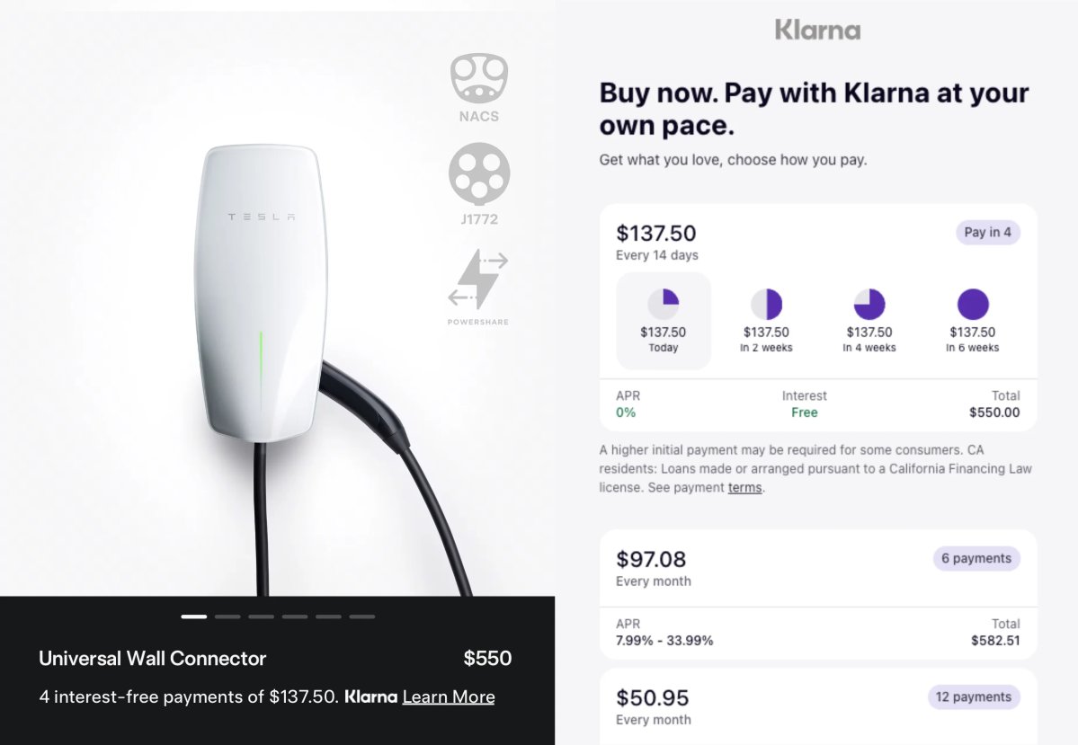Click the Klarna logo at page top
Viewport: 1078px width, 745px height.
pyautogui.click(x=817, y=30)
